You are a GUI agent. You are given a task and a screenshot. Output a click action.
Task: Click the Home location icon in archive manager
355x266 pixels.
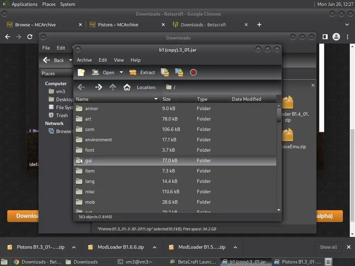(127, 87)
